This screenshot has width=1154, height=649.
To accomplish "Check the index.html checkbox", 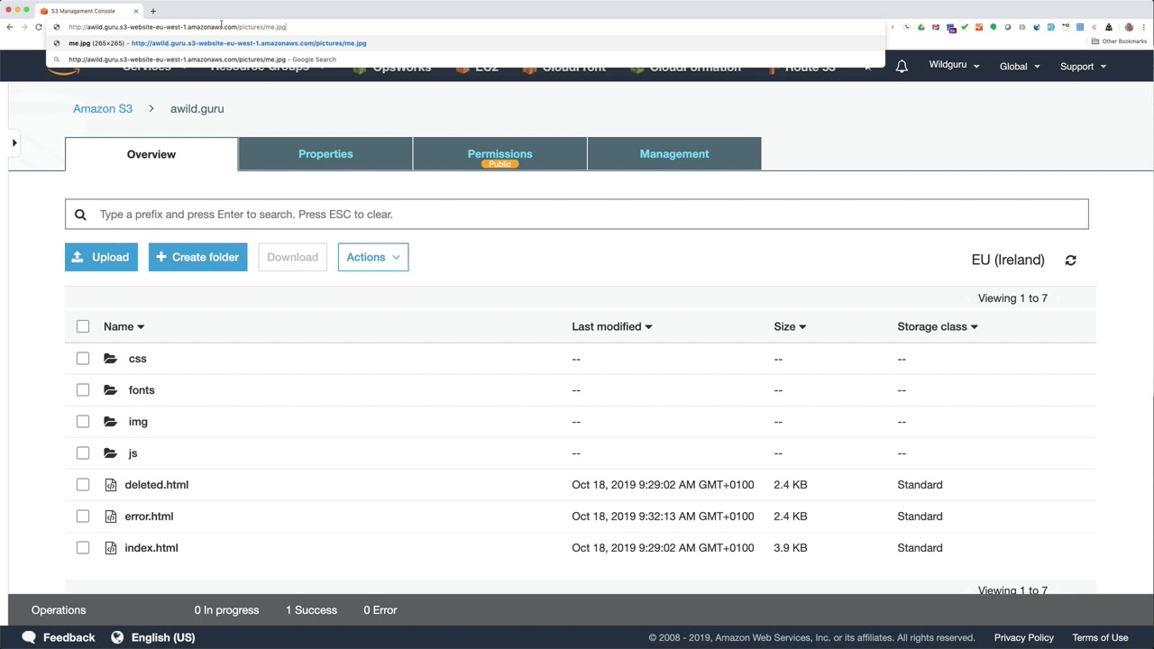I will 83,548.
